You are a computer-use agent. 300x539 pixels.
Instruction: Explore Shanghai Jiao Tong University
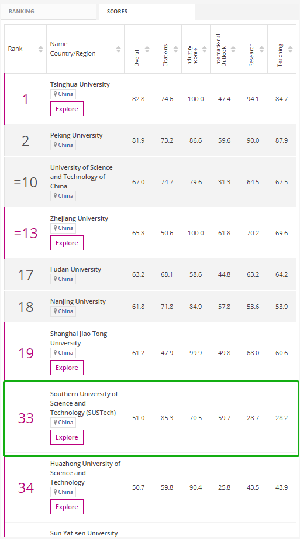pyautogui.click(x=67, y=368)
